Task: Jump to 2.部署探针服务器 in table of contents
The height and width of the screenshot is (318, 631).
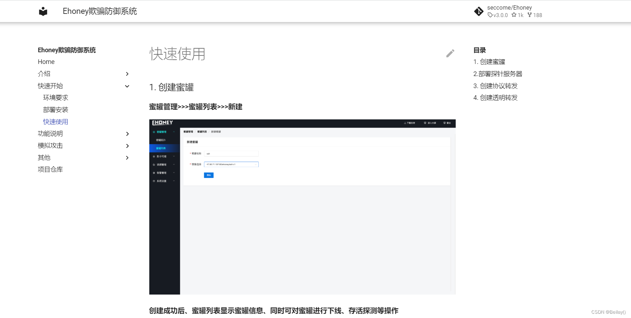Action: coord(498,74)
